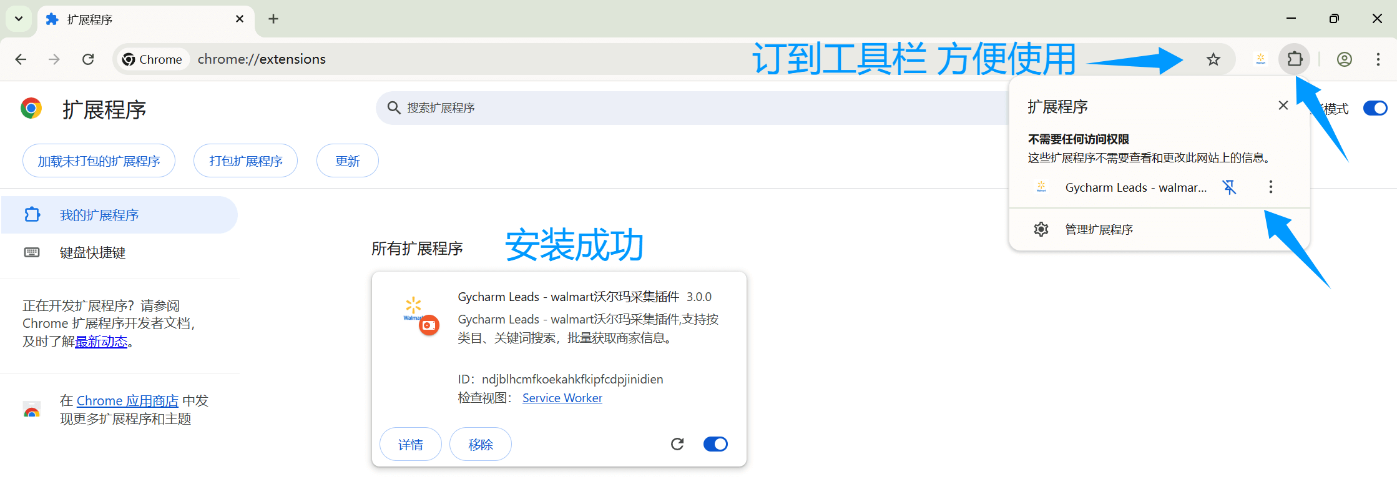This screenshot has height=489, width=1397.
Task: Open Chrome's three-dot main menu
Action: point(1378,59)
